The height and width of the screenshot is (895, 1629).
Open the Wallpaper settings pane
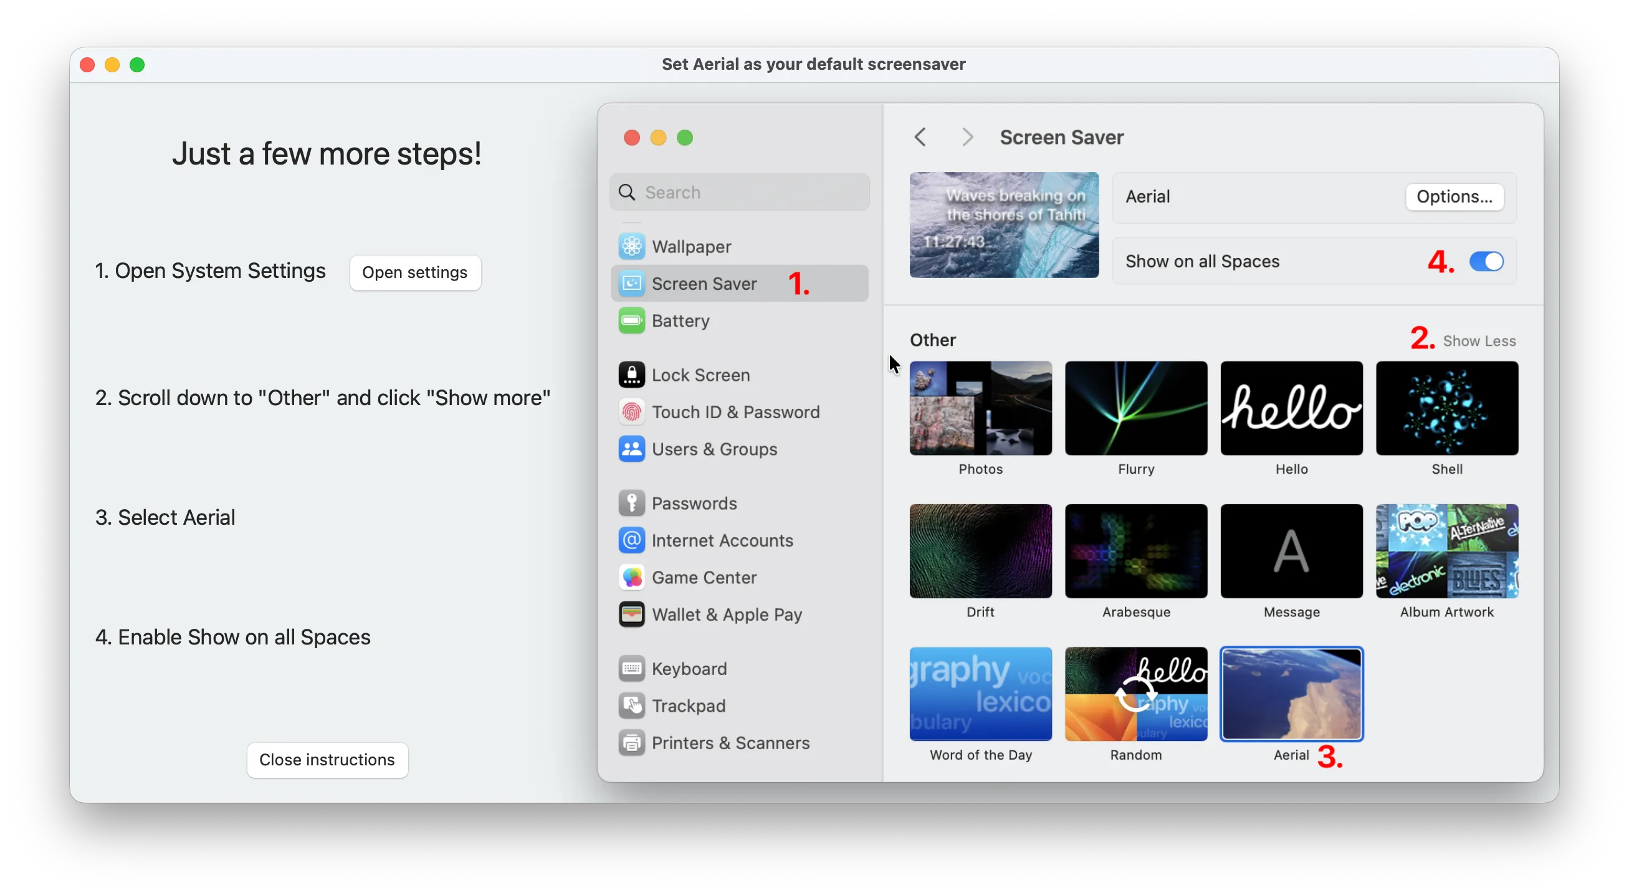(739, 247)
